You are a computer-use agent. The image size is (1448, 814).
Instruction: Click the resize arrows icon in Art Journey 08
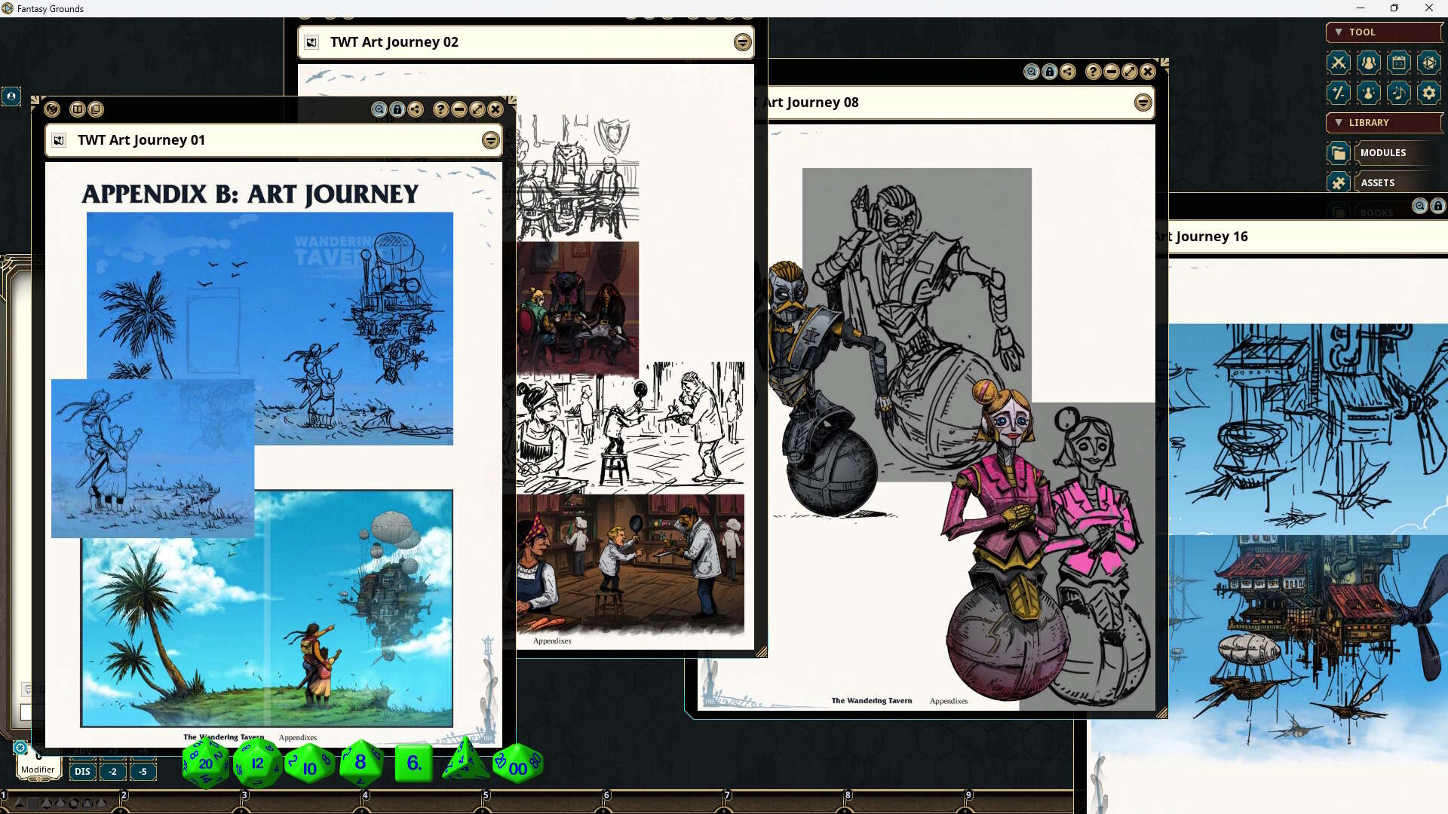(1130, 72)
